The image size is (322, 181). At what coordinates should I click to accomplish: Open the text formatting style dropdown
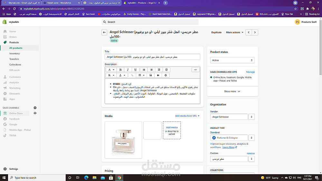click(111, 70)
